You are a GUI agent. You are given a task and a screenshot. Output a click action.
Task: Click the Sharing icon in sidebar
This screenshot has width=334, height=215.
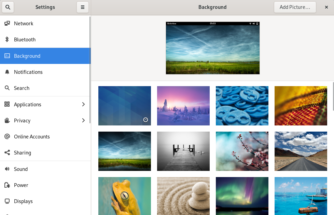point(7,153)
